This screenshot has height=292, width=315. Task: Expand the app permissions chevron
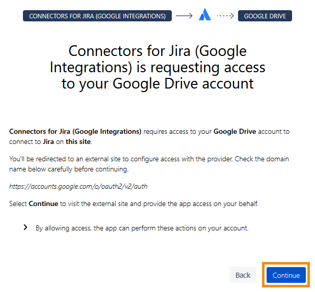coord(25,228)
